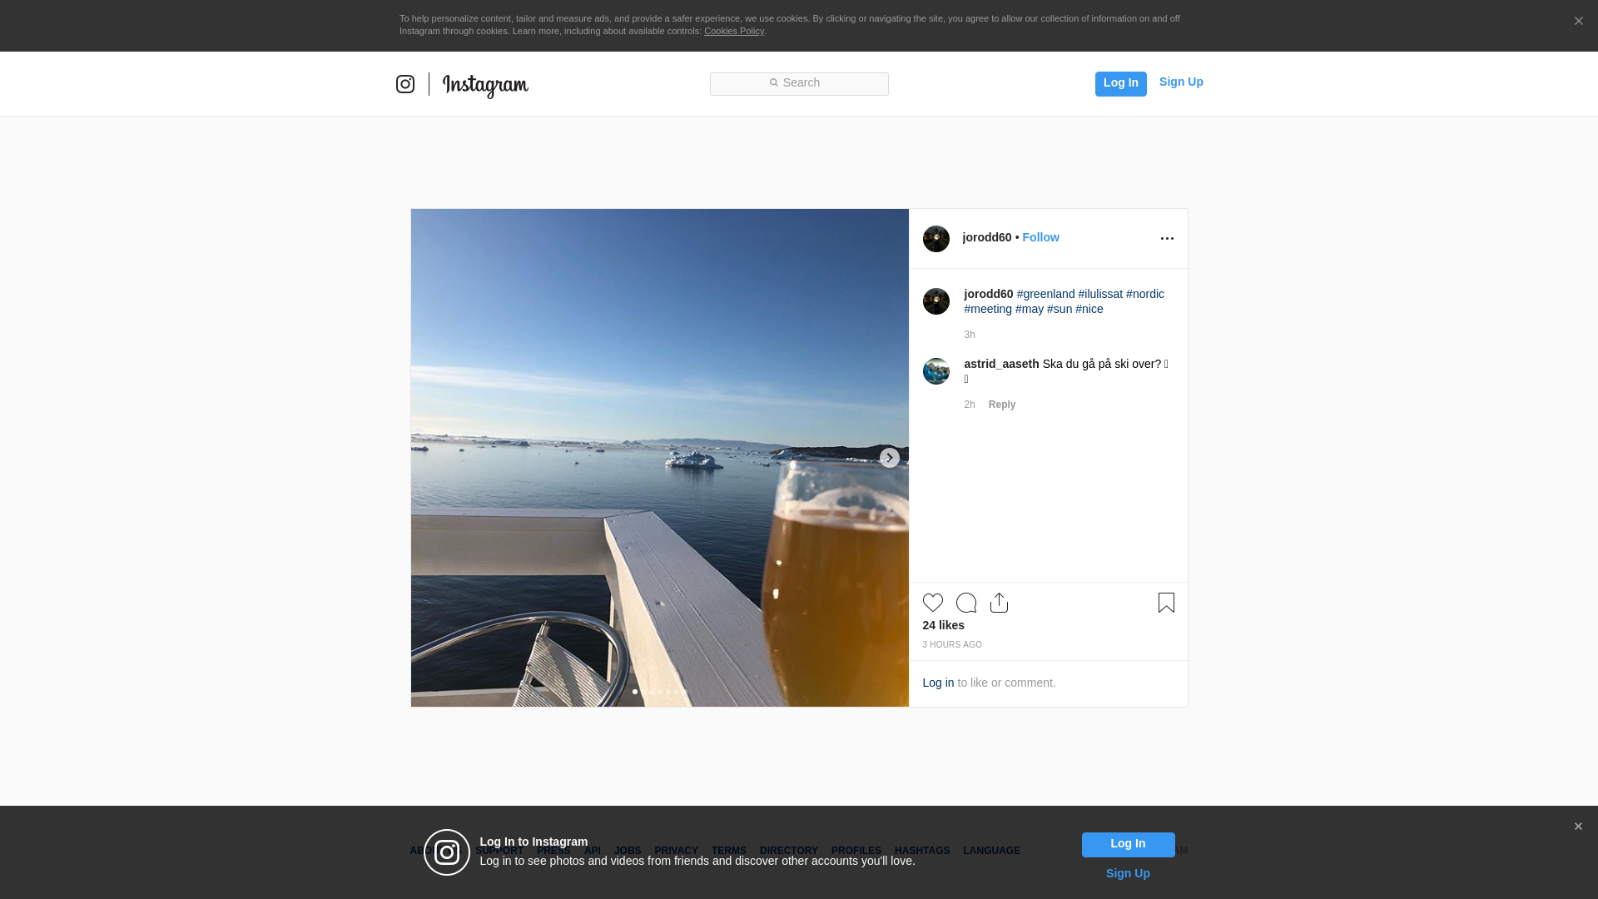1598x899 pixels.
Task: Open the #greenland hashtag link
Action: [x=1045, y=294]
